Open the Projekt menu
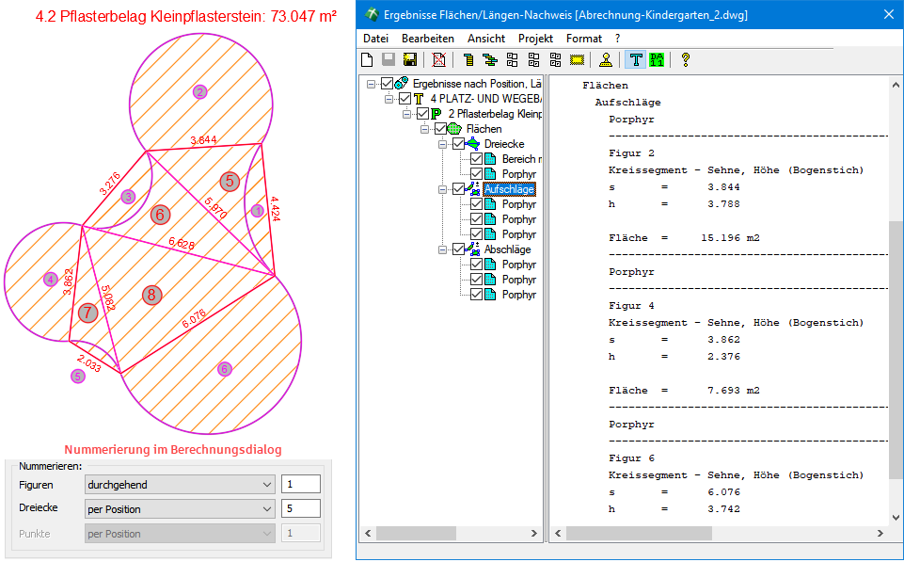904x562 pixels. [x=535, y=39]
